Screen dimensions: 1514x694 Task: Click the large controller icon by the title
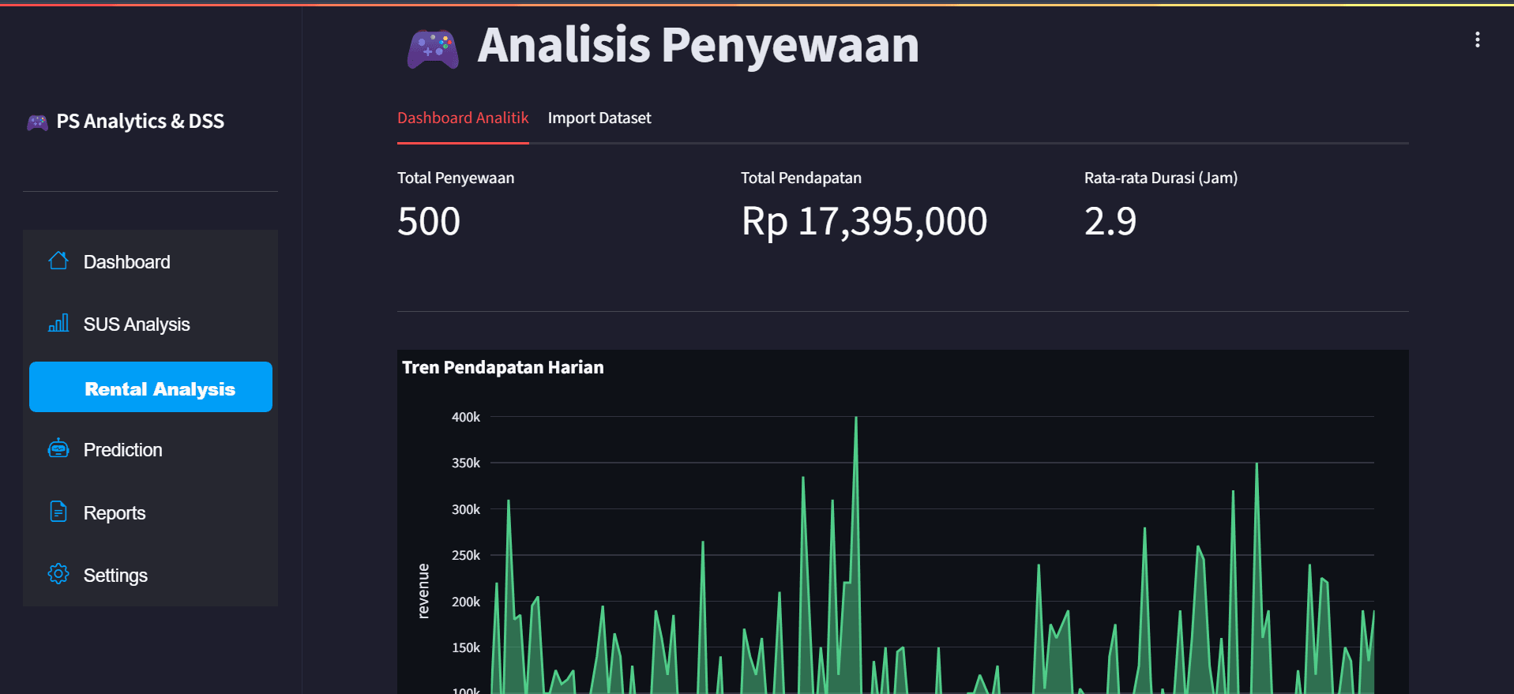433,49
